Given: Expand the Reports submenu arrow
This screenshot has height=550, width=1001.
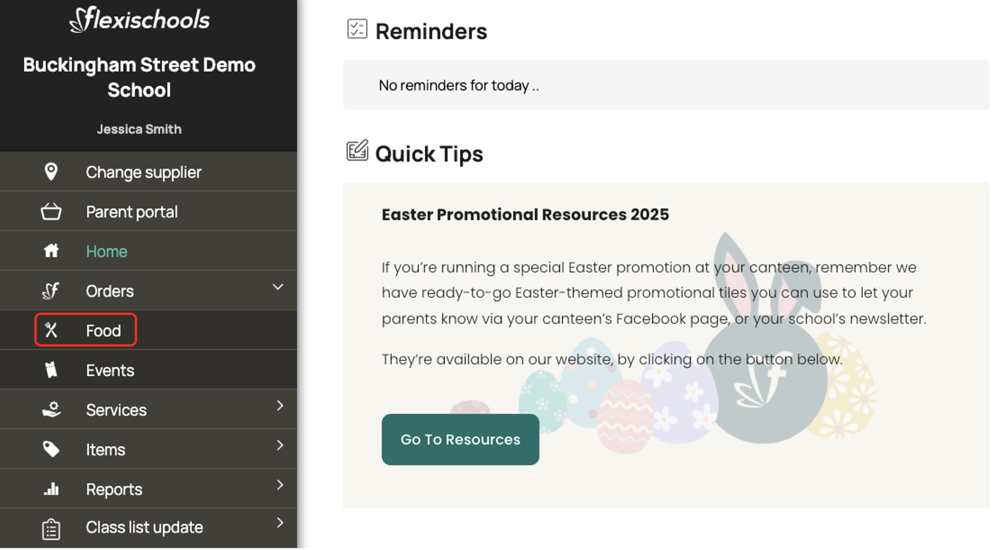Looking at the screenshot, I should click(x=280, y=485).
